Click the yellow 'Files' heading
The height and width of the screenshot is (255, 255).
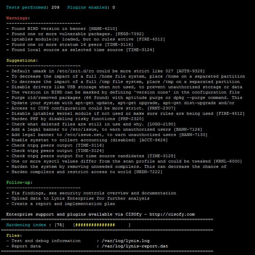click(13, 236)
